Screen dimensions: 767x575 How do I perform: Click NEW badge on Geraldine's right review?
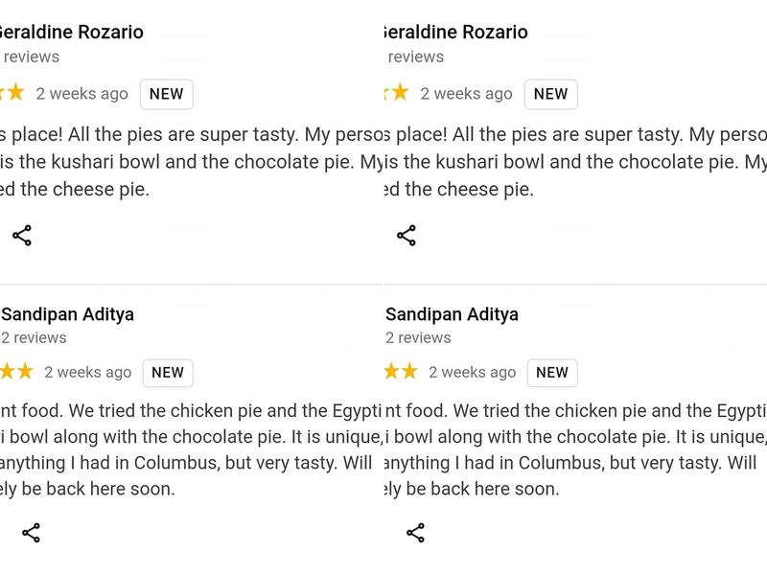(x=550, y=94)
